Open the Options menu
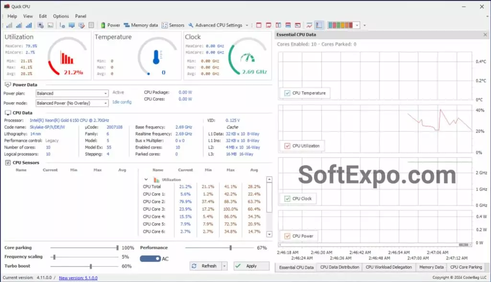 [x=60, y=16]
